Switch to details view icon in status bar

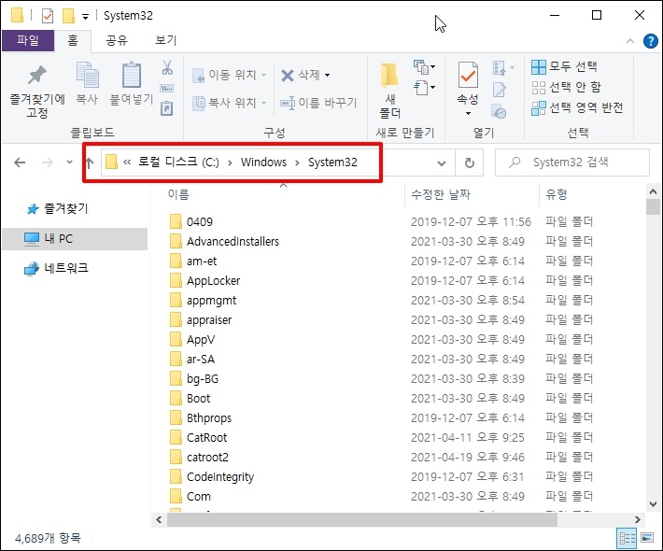coord(627,538)
